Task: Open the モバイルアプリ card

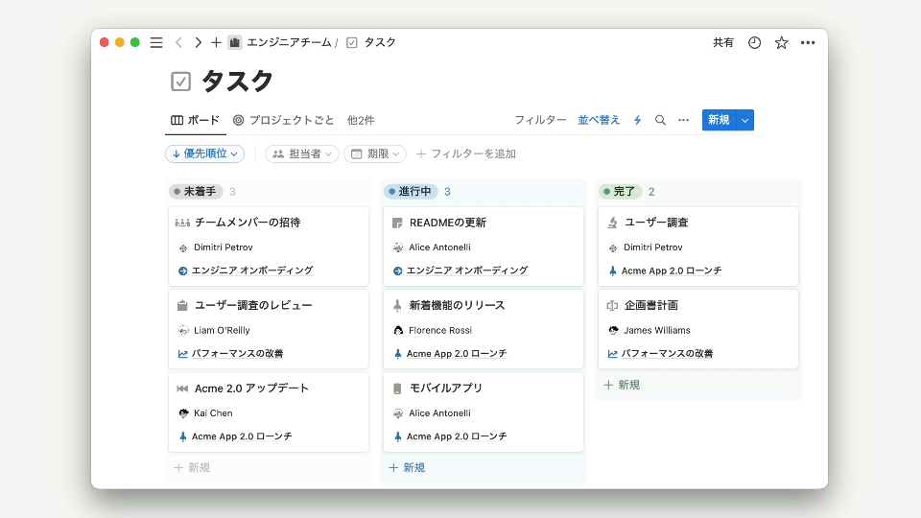Action: [x=484, y=412]
